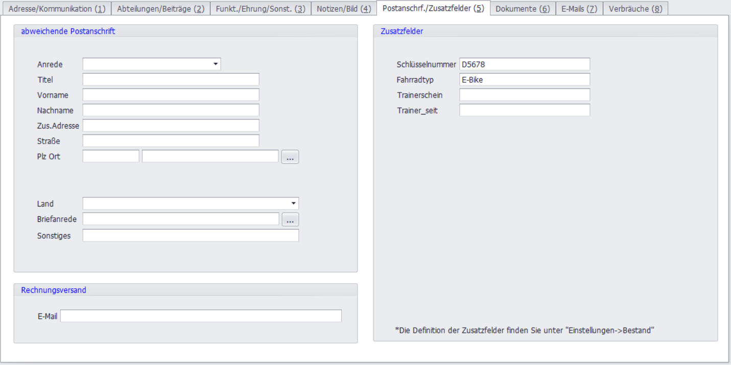Open the Abteilungen/Beiträge tab

(160, 9)
